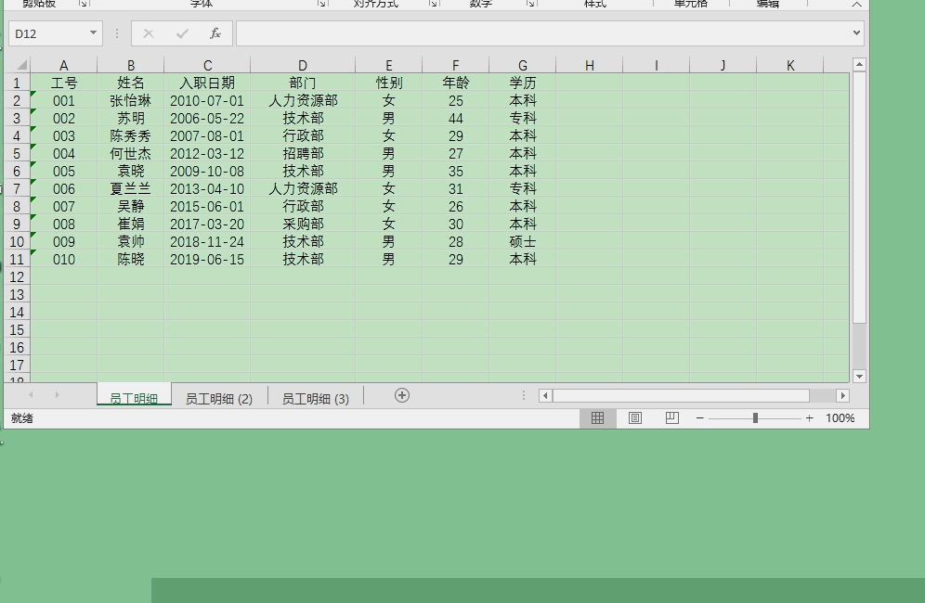Open sheet tab 员工明细

pos(134,398)
